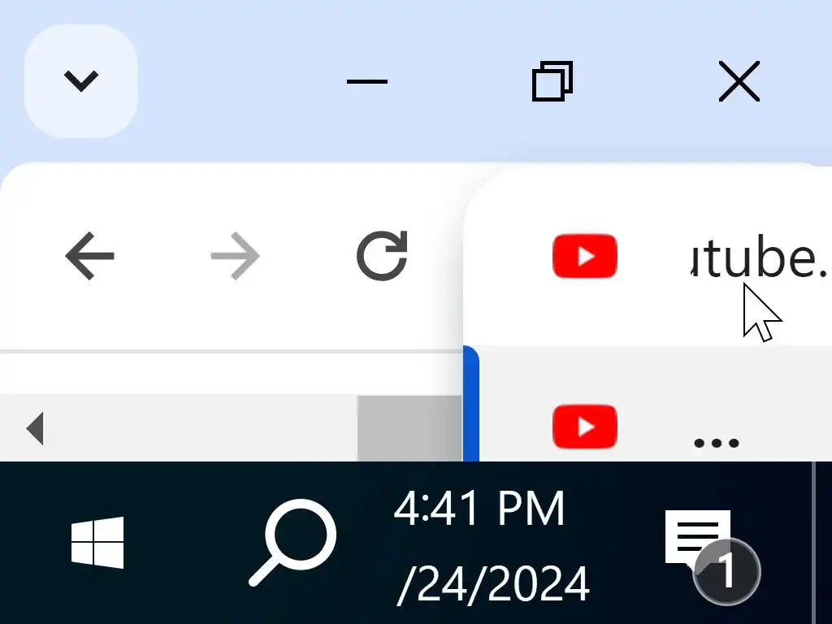The image size is (832, 624).
Task: Open the Windows Start menu
Action: tap(97, 542)
